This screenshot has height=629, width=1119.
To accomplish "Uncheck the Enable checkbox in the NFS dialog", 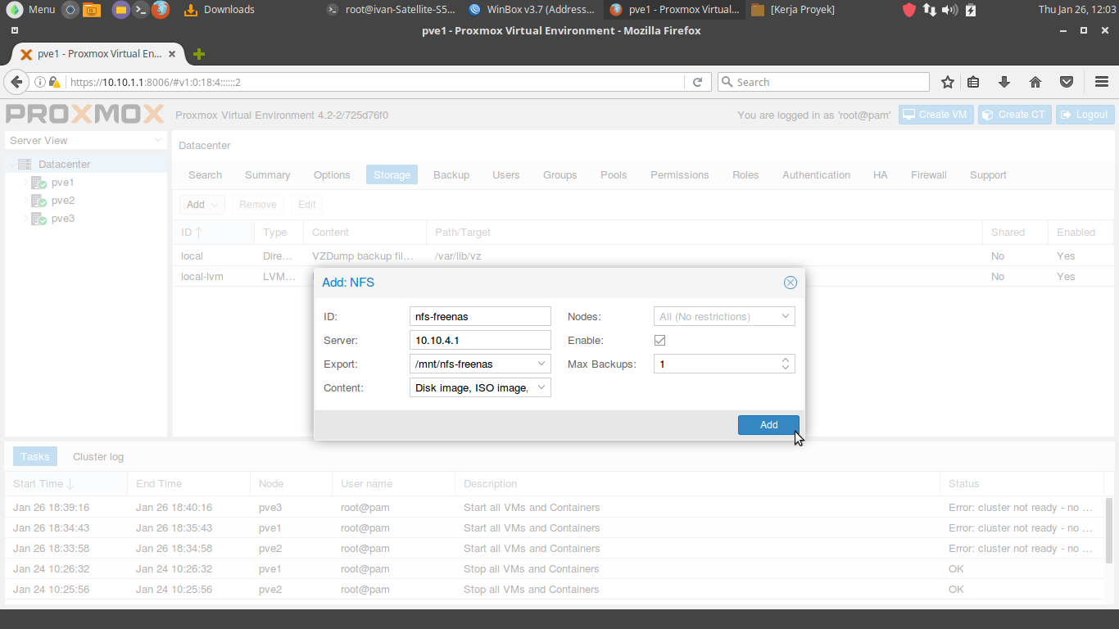I will tap(660, 340).
